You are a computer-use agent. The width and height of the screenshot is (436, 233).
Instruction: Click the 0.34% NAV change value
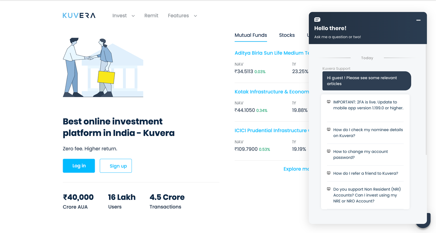point(262,110)
